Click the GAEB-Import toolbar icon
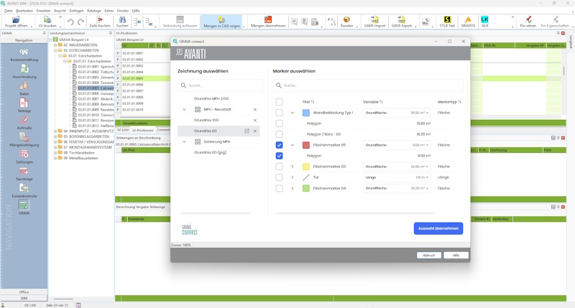The image size is (575, 308). point(374,22)
